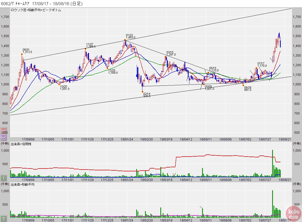Click the purple chart icon on left edge
302x222 pixels.
point(4,137)
